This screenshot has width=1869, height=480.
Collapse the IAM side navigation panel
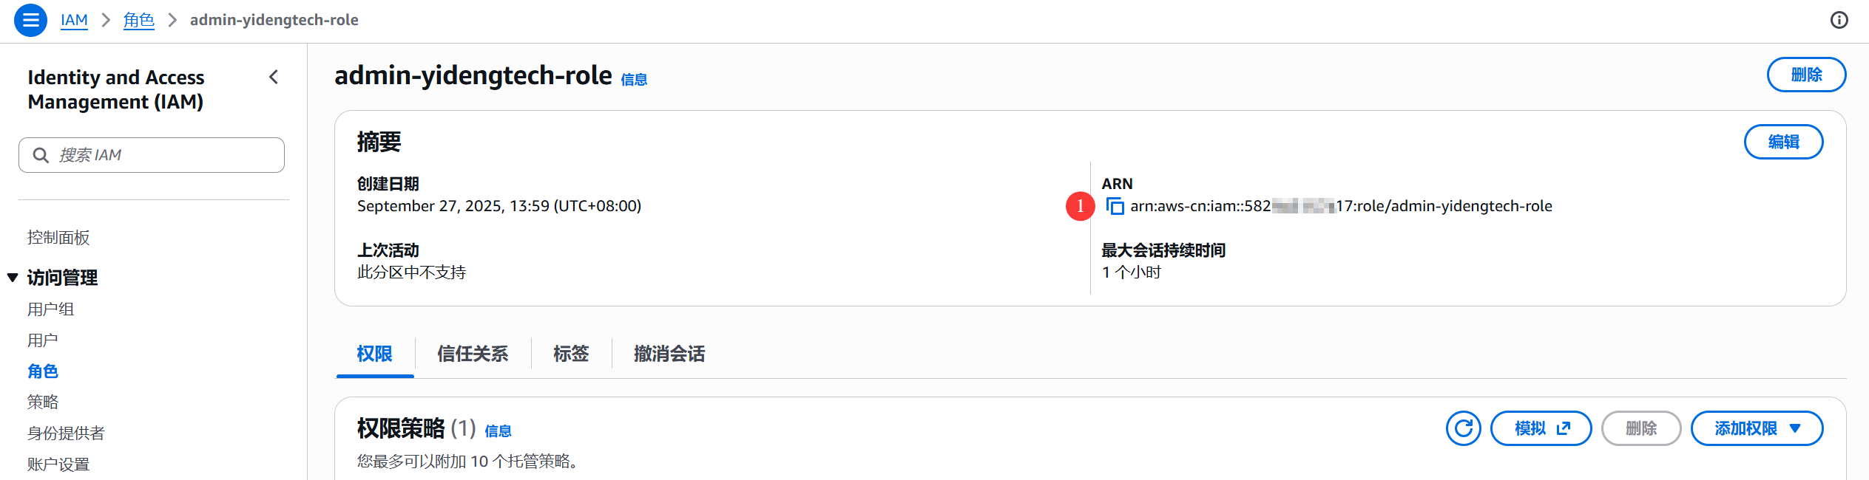click(x=274, y=77)
